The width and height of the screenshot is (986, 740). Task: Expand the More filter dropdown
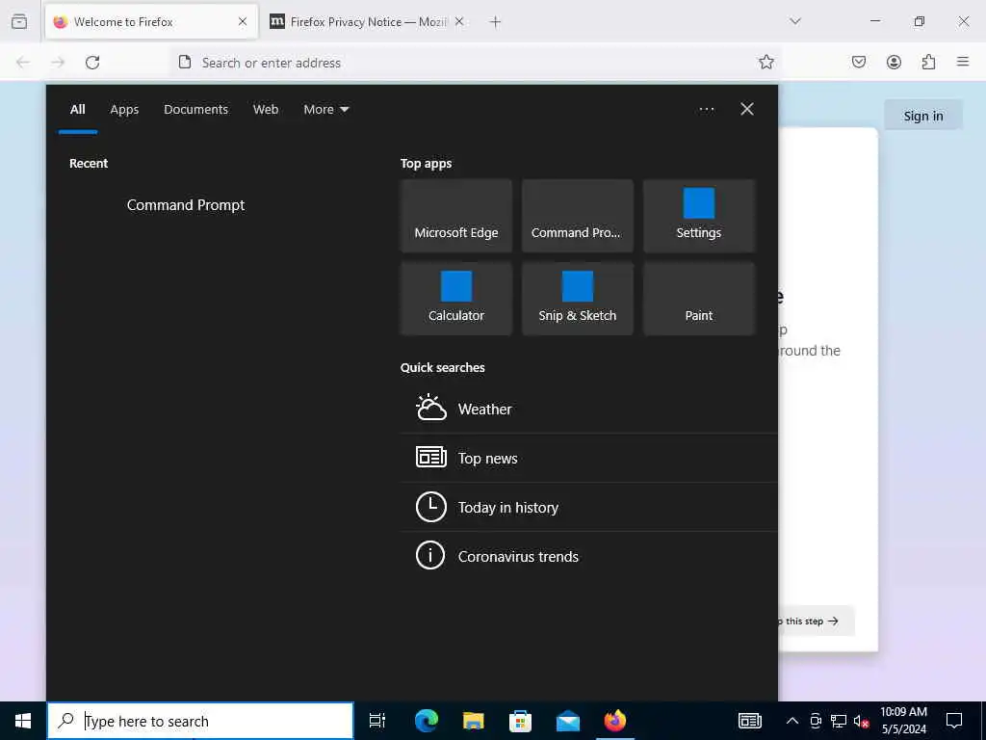point(325,110)
